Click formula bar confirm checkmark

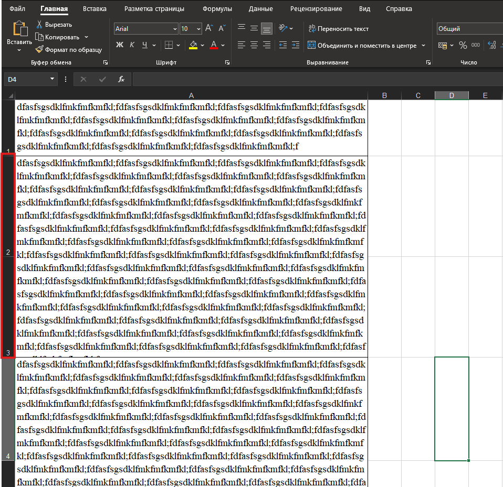pyautogui.click(x=103, y=79)
